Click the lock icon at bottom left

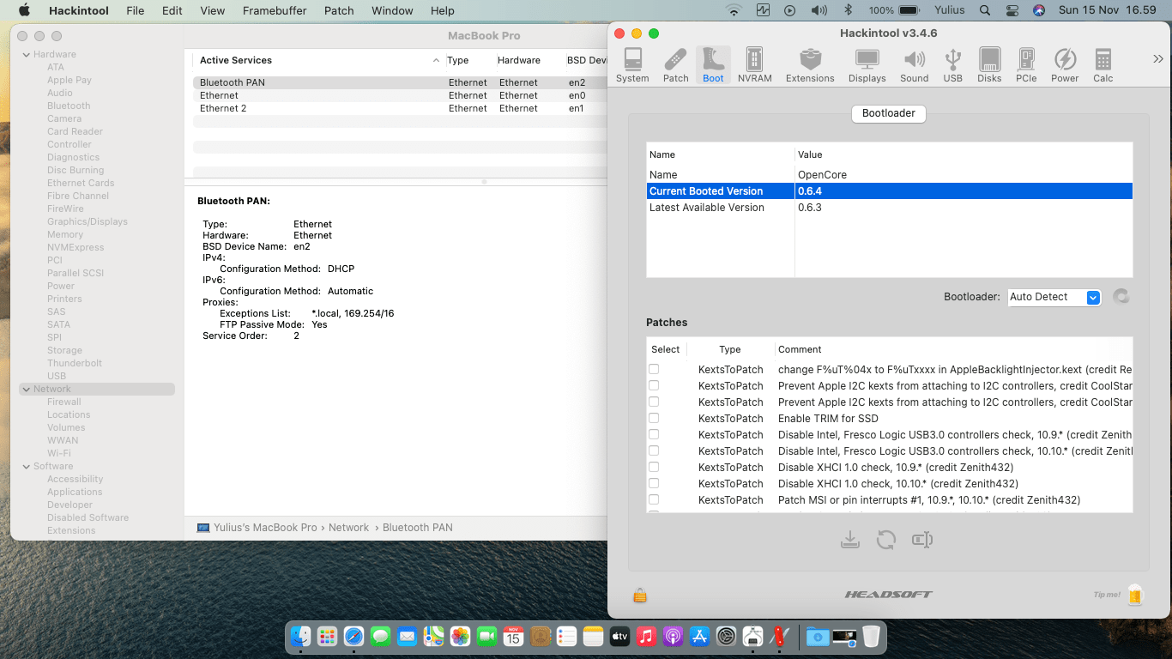pos(639,595)
